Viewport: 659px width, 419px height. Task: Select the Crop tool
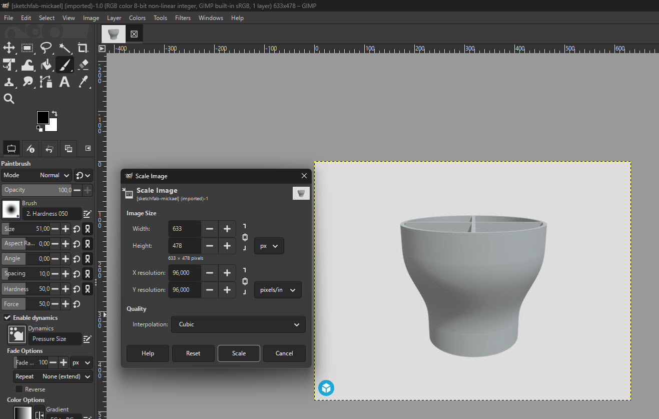[83, 48]
